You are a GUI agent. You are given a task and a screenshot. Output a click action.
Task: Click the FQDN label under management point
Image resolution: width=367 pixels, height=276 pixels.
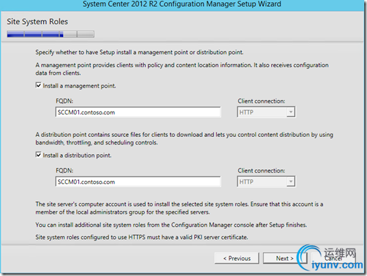click(x=64, y=101)
